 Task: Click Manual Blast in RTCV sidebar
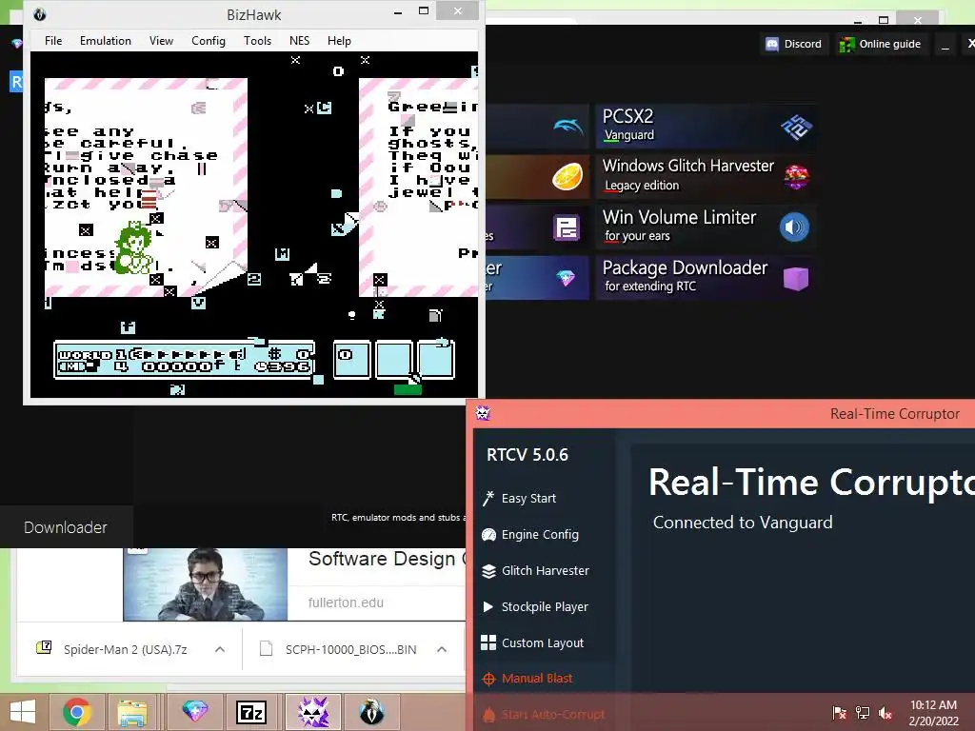pos(537,678)
